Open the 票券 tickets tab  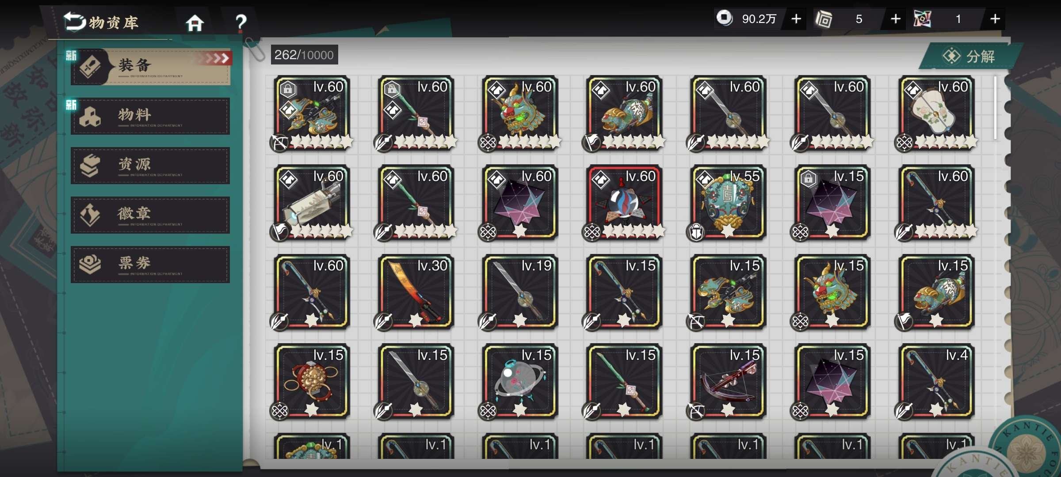(150, 265)
